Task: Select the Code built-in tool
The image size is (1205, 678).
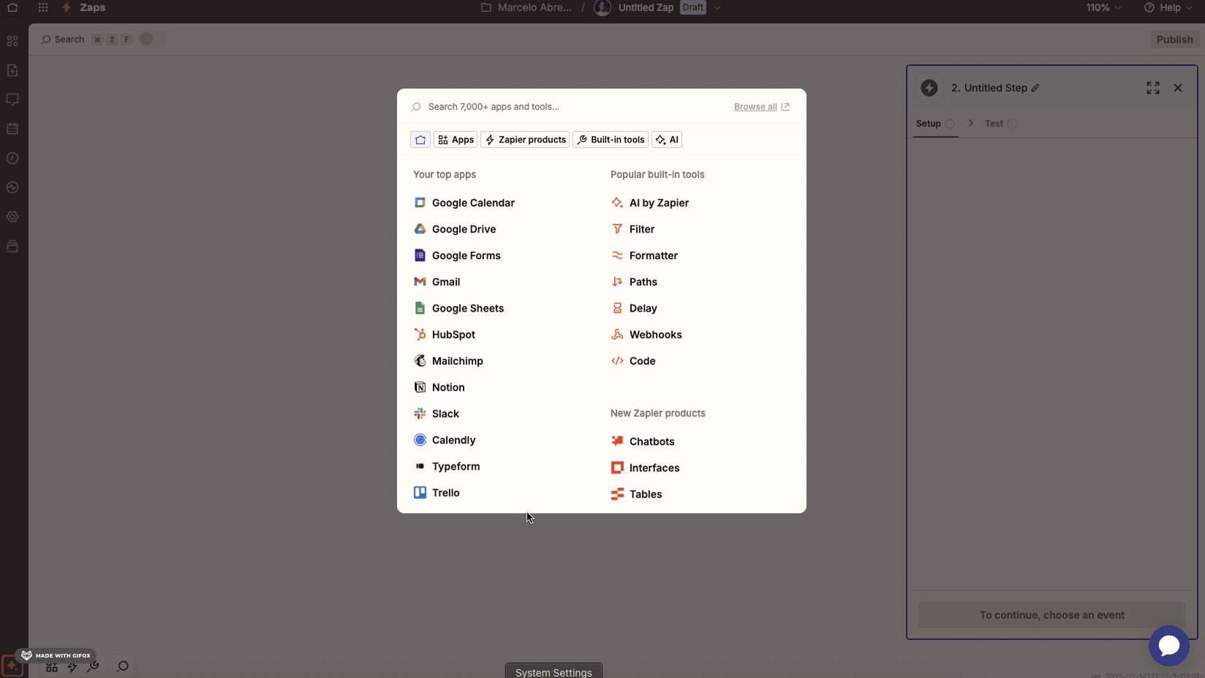Action: [x=642, y=361]
